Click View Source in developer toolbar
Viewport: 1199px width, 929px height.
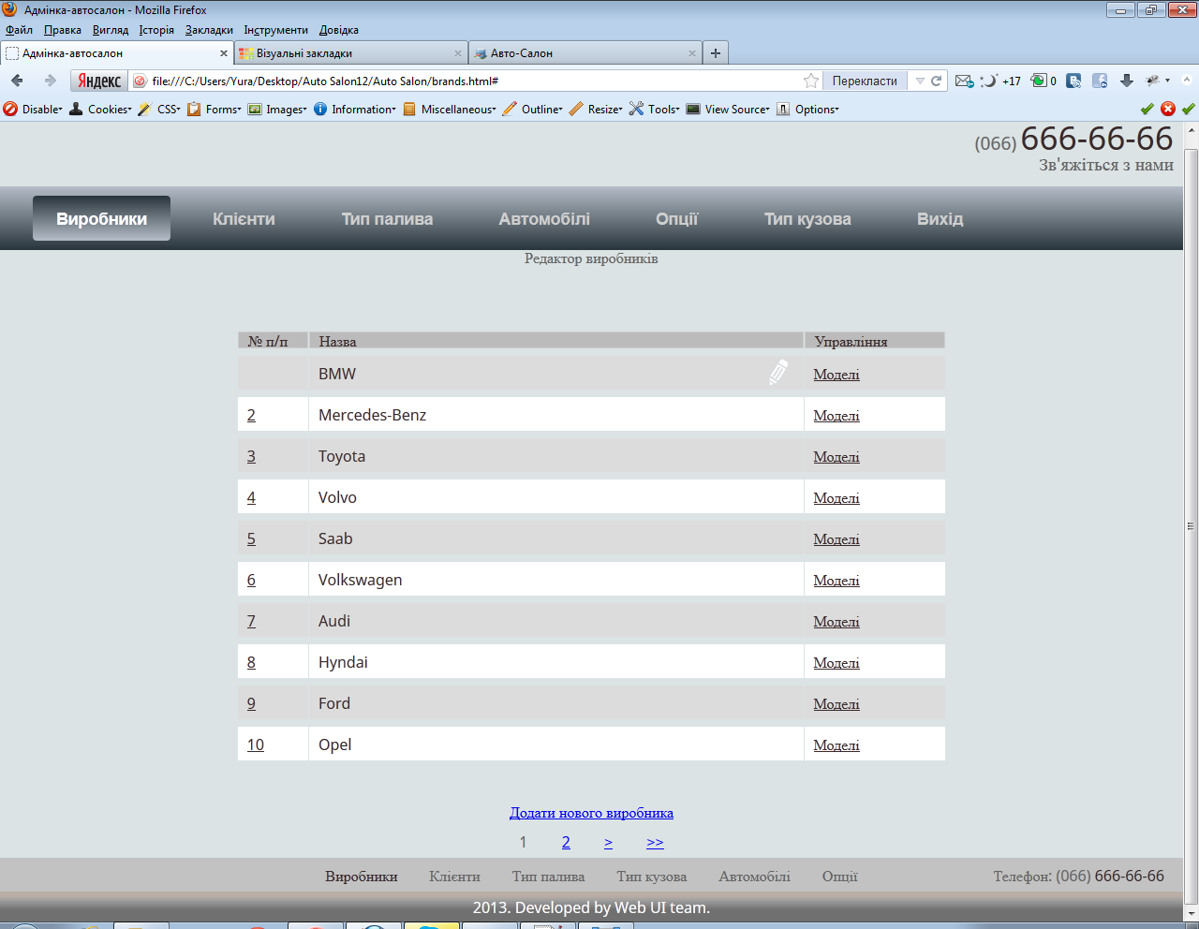tap(728, 109)
